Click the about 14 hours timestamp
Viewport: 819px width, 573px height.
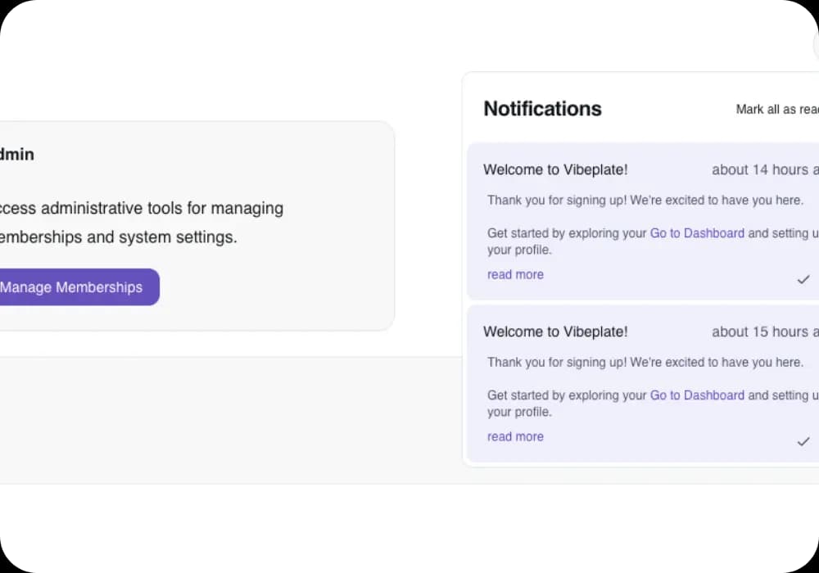tap(765, 169)
